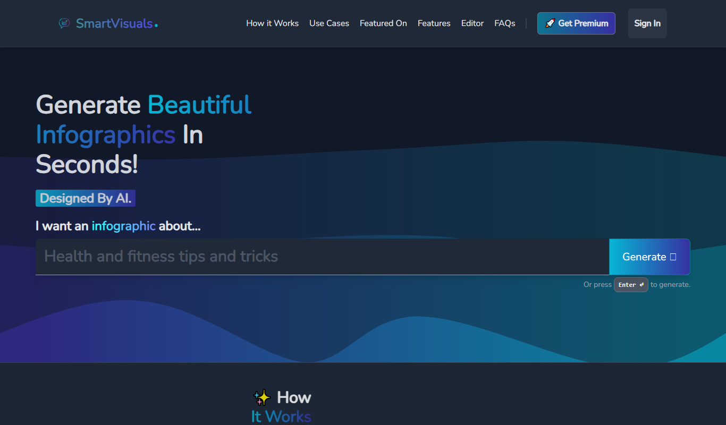Viewport: 726px width, 425px height.
Task: Click the Generate button
Action: (x=649, y=257)
